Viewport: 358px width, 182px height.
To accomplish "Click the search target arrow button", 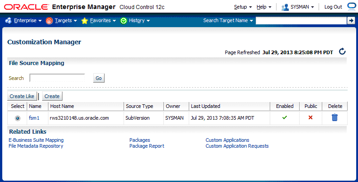I will [350, 20].
